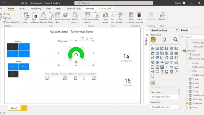This screenshot has height=115, width=204.
Task: Click Refresh in the Queries group
Action: 96,16
